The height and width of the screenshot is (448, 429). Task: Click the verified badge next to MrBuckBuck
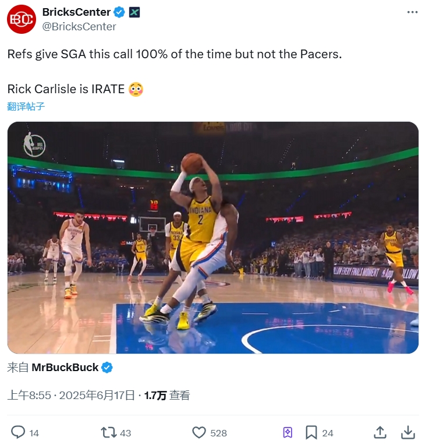107,367
